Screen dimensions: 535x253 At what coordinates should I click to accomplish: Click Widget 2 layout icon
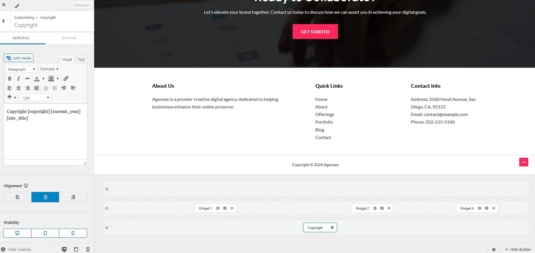(x=382, y=208)
